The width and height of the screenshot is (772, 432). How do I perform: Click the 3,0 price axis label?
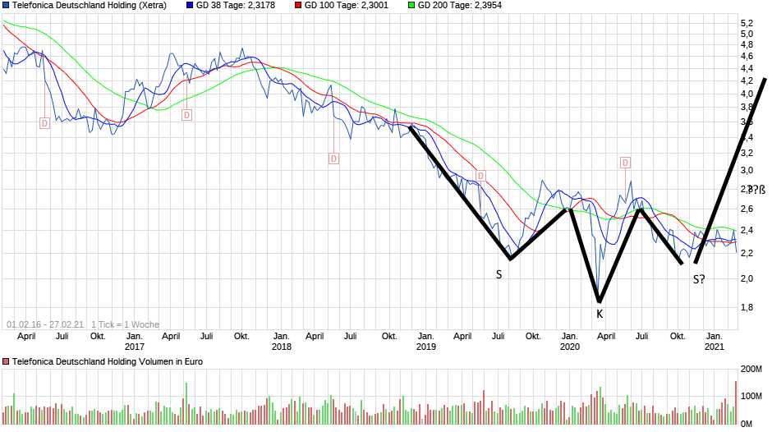tap(747, 171)
